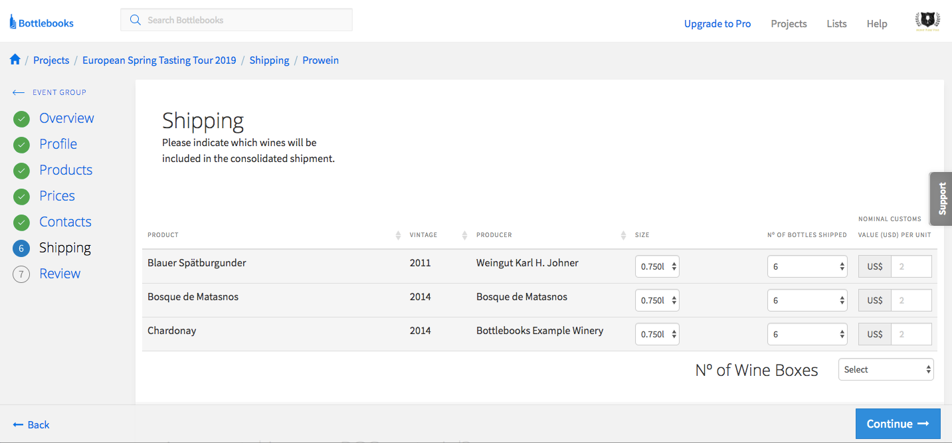This screenshot has width=952, height=443.
Task: Open the user avatar crest icon
Action: [927, 23]
